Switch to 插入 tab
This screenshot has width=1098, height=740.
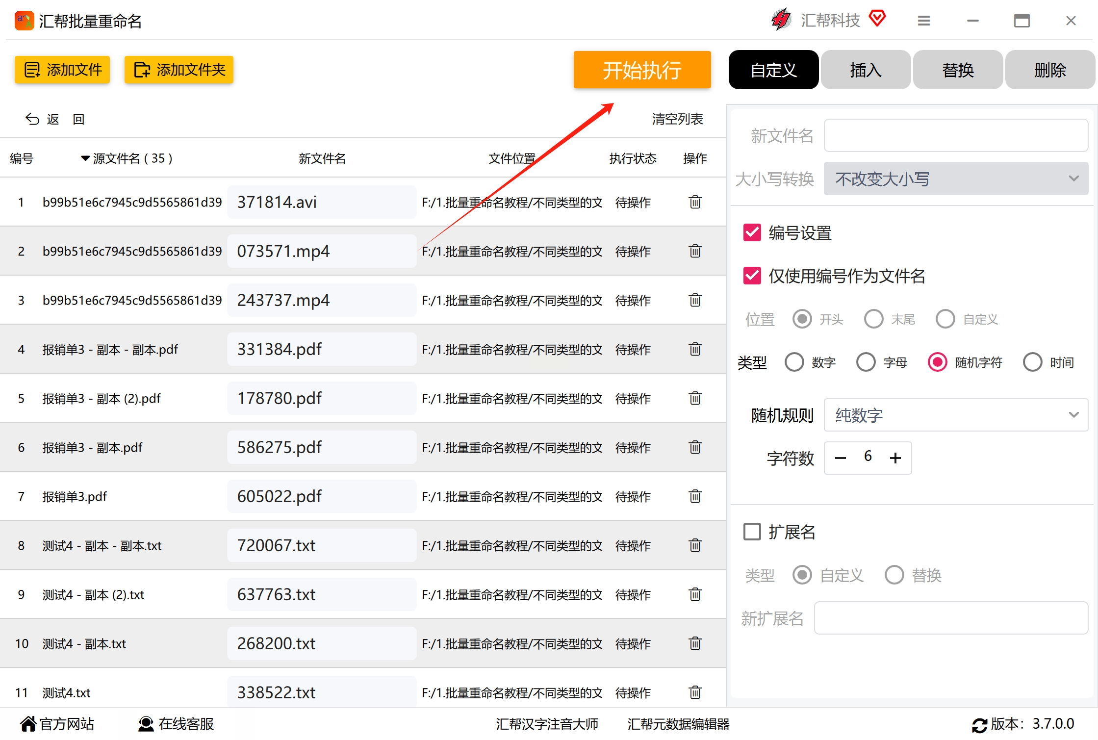coord(866,70)
